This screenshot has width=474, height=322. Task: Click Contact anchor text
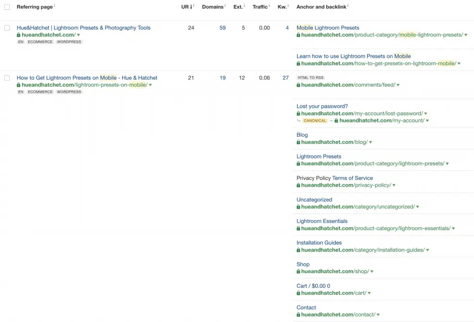point(306,308)
